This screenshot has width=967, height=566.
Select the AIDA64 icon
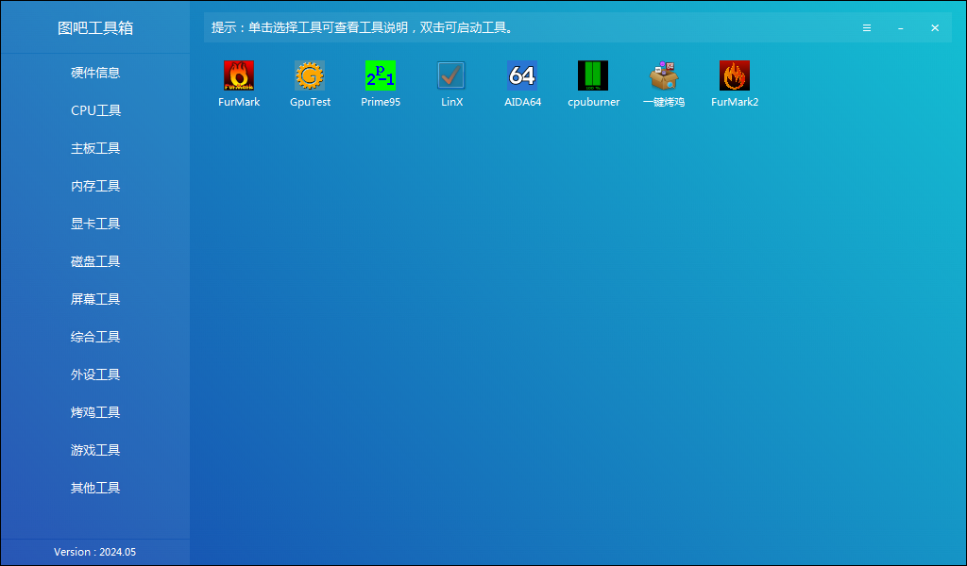[522, 75]
